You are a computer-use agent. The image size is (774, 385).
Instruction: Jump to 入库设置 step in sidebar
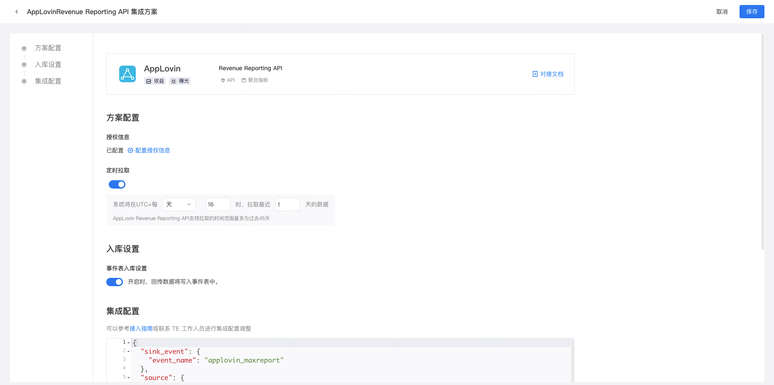point(48,65)
